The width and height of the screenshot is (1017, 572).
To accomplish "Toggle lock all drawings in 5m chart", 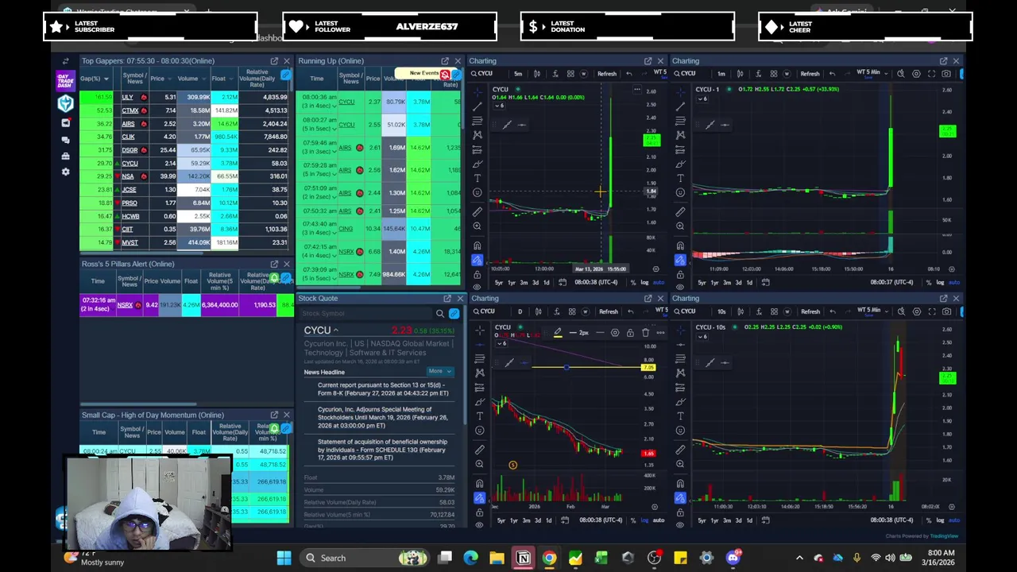I will (477, 275).
